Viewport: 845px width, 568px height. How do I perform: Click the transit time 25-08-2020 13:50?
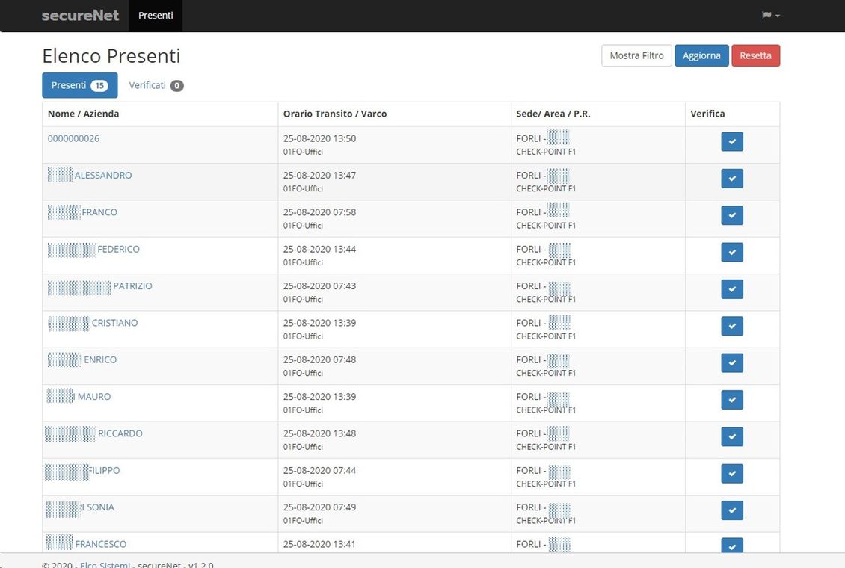pyautogui.click(x=319, y=138)
